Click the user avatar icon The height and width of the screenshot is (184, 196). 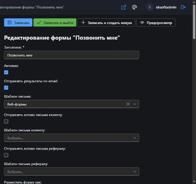pyautogui.click(x=150, y=7)
